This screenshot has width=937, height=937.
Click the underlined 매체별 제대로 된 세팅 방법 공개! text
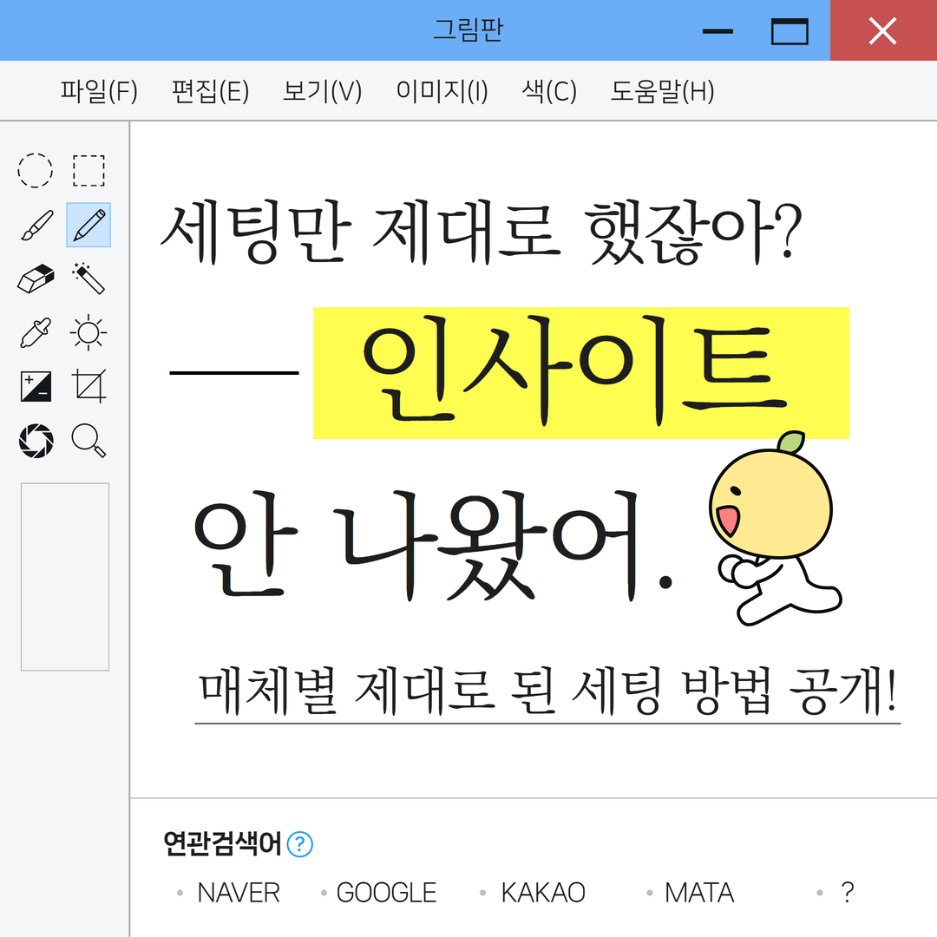547,692
